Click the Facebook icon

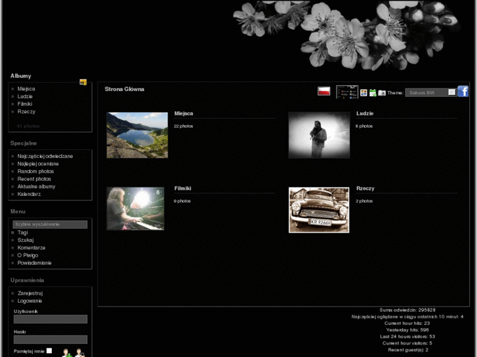tap(463, 91)
